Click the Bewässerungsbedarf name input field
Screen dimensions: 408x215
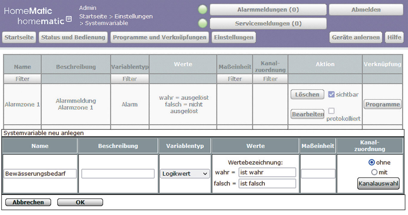point(40,174)
